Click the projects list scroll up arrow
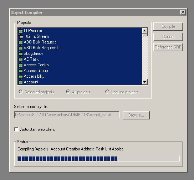The height and width of the screenshot is (180, 194). pyautogui.click(x=145, y=31)
